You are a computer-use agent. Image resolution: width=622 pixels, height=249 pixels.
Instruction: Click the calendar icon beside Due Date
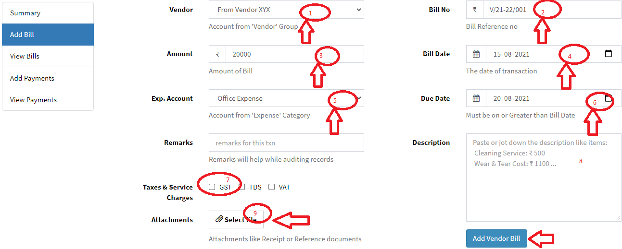click(x=476, y=98)
